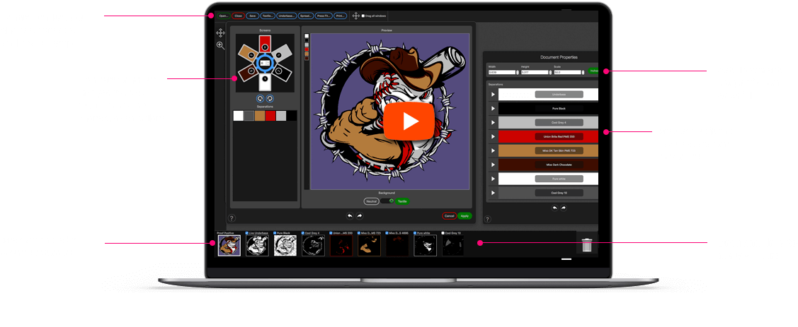Expand the Pure Black separation row

click(493, 109)
